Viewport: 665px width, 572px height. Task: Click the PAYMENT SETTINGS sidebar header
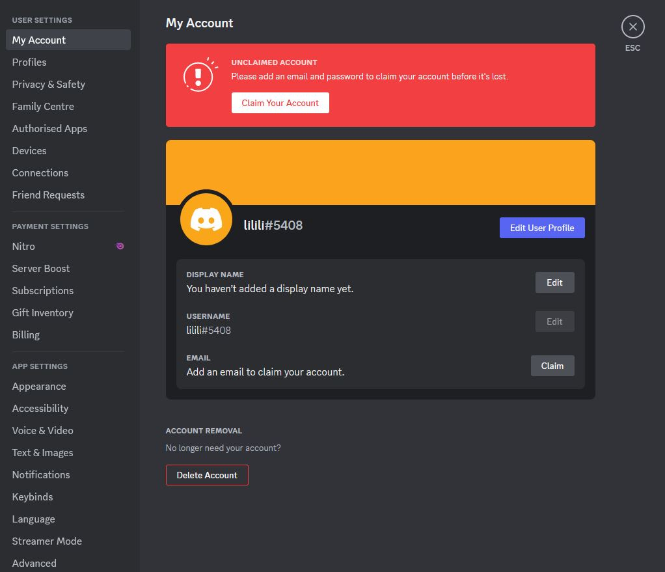pos(50,226)
